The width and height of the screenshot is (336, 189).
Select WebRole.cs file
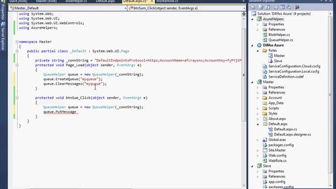coord(277,161)
